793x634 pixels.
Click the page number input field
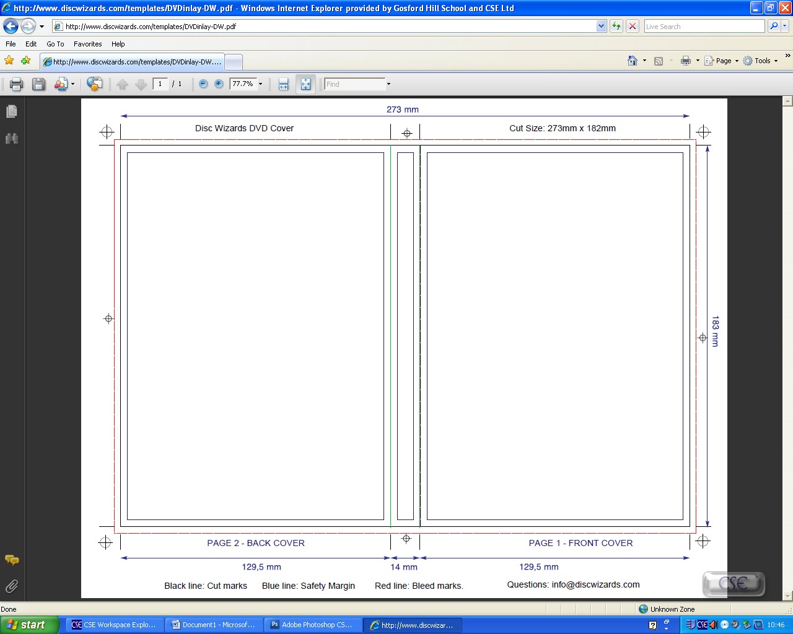[x=160, y=84]
